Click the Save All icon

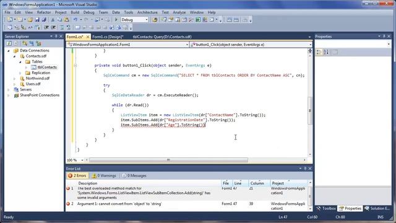coord(44,20)
